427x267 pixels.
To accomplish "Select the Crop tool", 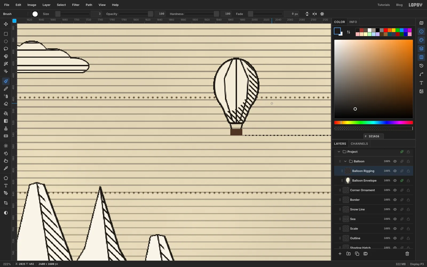I will (6, 203).
